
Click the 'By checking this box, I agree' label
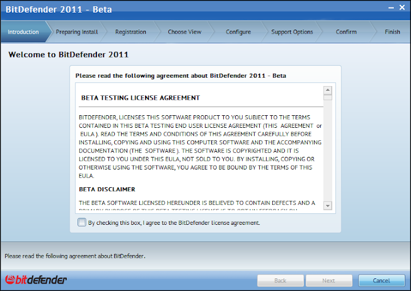pyautogui.click(x=174, y=223)
